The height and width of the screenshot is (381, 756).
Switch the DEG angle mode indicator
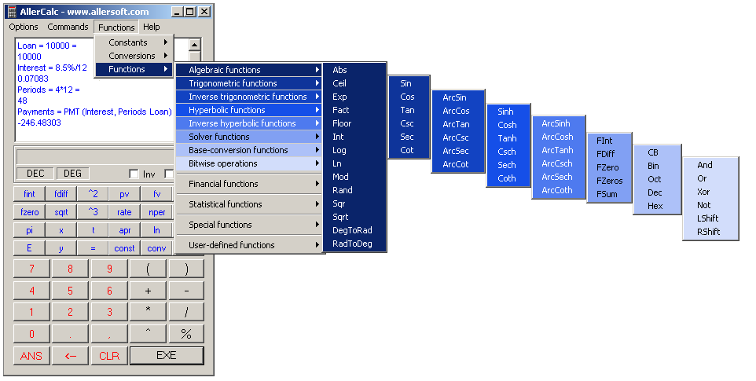(72, 174)
